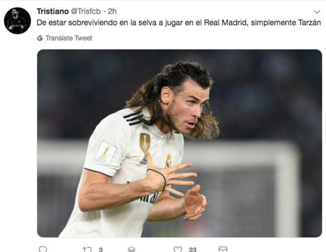Image resolution: width=326 pixels, height=252 pixels.
Task: Click the club crest on the white shirt
Action: point(168,161)
